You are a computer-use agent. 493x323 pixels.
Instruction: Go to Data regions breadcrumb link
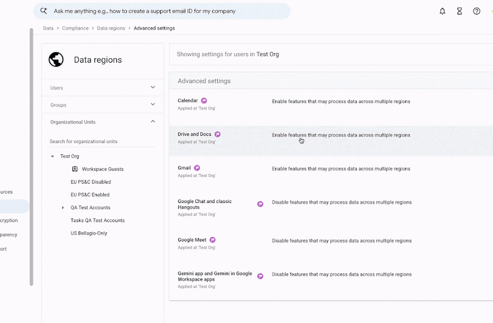111,28
